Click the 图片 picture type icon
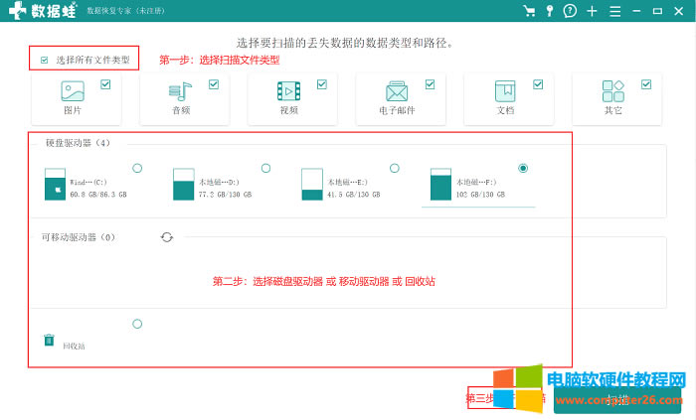This screenshot has width=696, height=420. pos(73,91)
